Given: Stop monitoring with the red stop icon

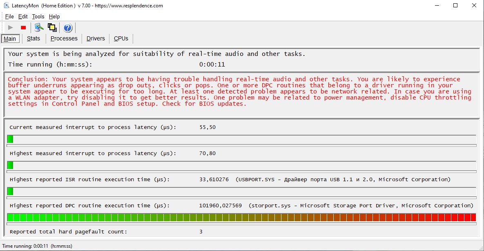Looking at the screenshot, I should coord(23,28).
